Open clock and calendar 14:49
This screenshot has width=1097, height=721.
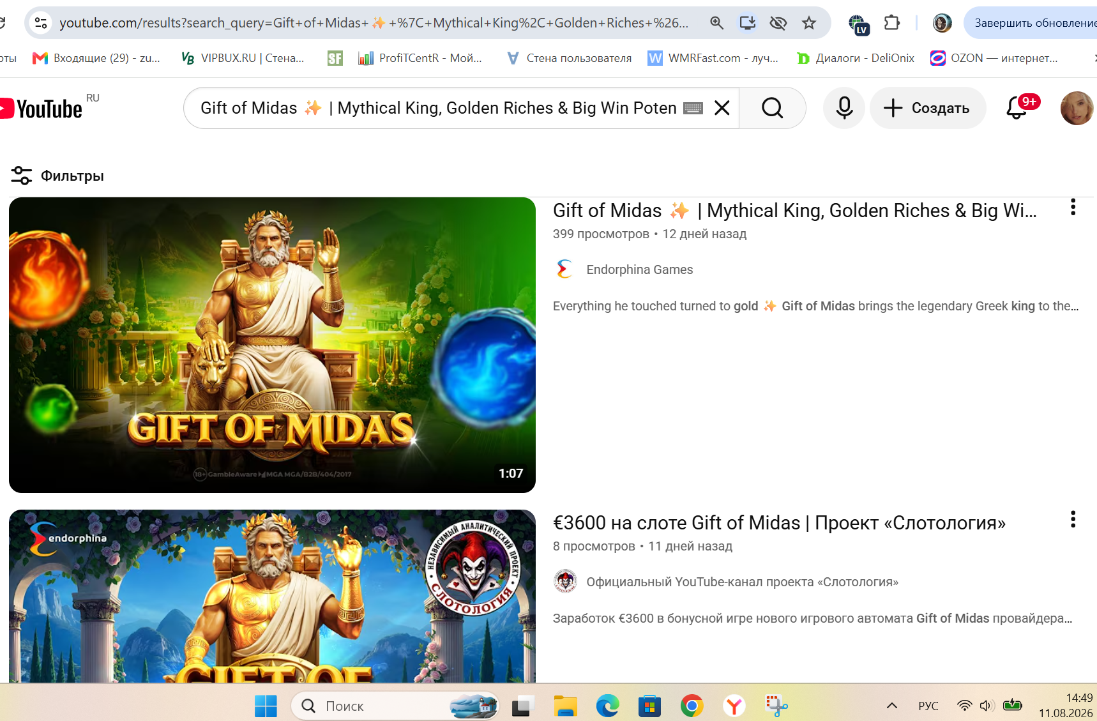[x=1065, y=706]
